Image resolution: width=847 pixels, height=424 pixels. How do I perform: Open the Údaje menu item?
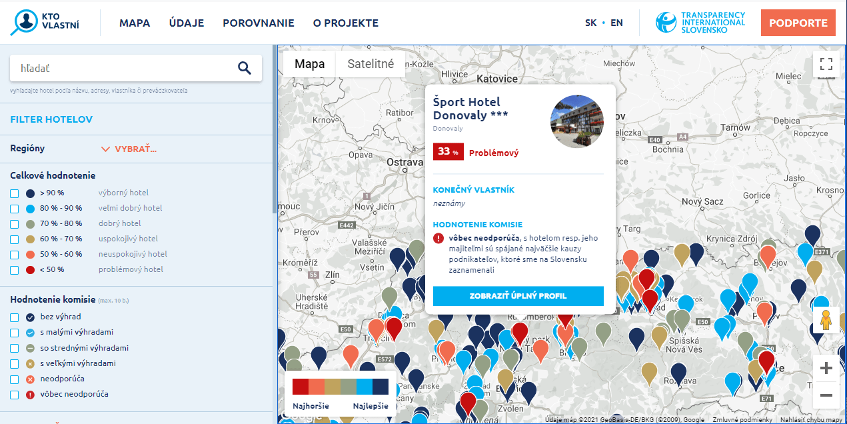pos(187,23)
